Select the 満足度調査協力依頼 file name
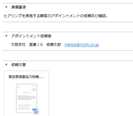133x116 pixels. coord(26,77)
